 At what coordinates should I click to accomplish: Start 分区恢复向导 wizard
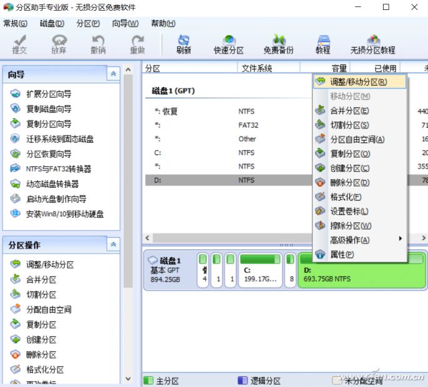(x=41, y=154)
